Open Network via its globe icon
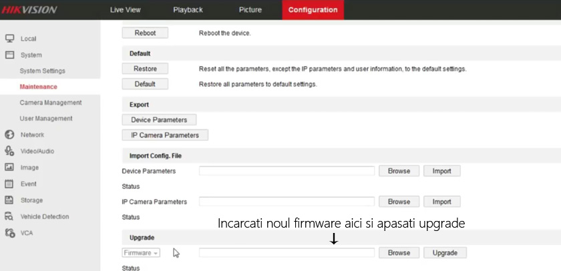The width and height of the screenshot is (561, 271). pos(9,135)
